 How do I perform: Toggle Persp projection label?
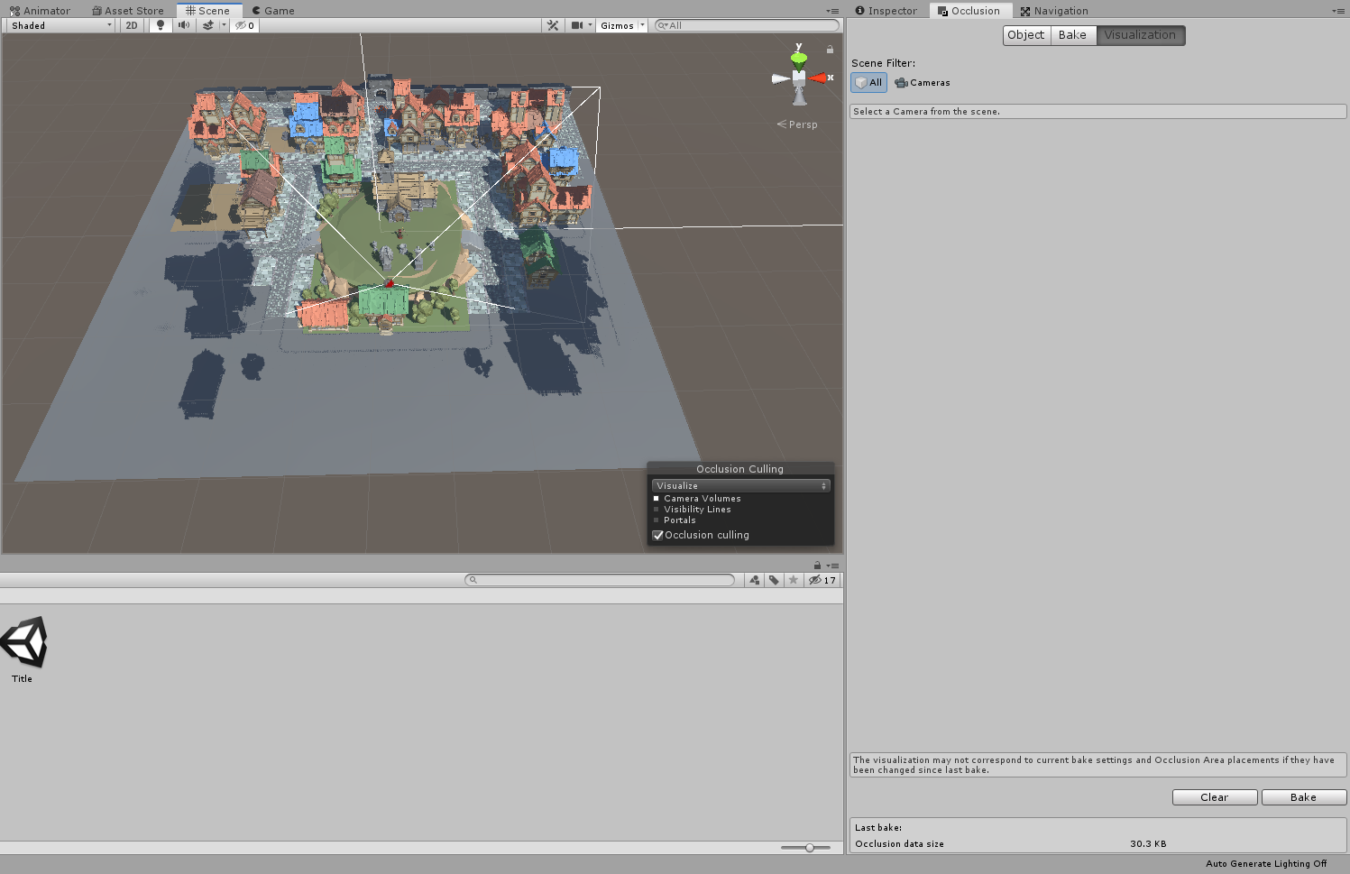click(x=797, y=124)
